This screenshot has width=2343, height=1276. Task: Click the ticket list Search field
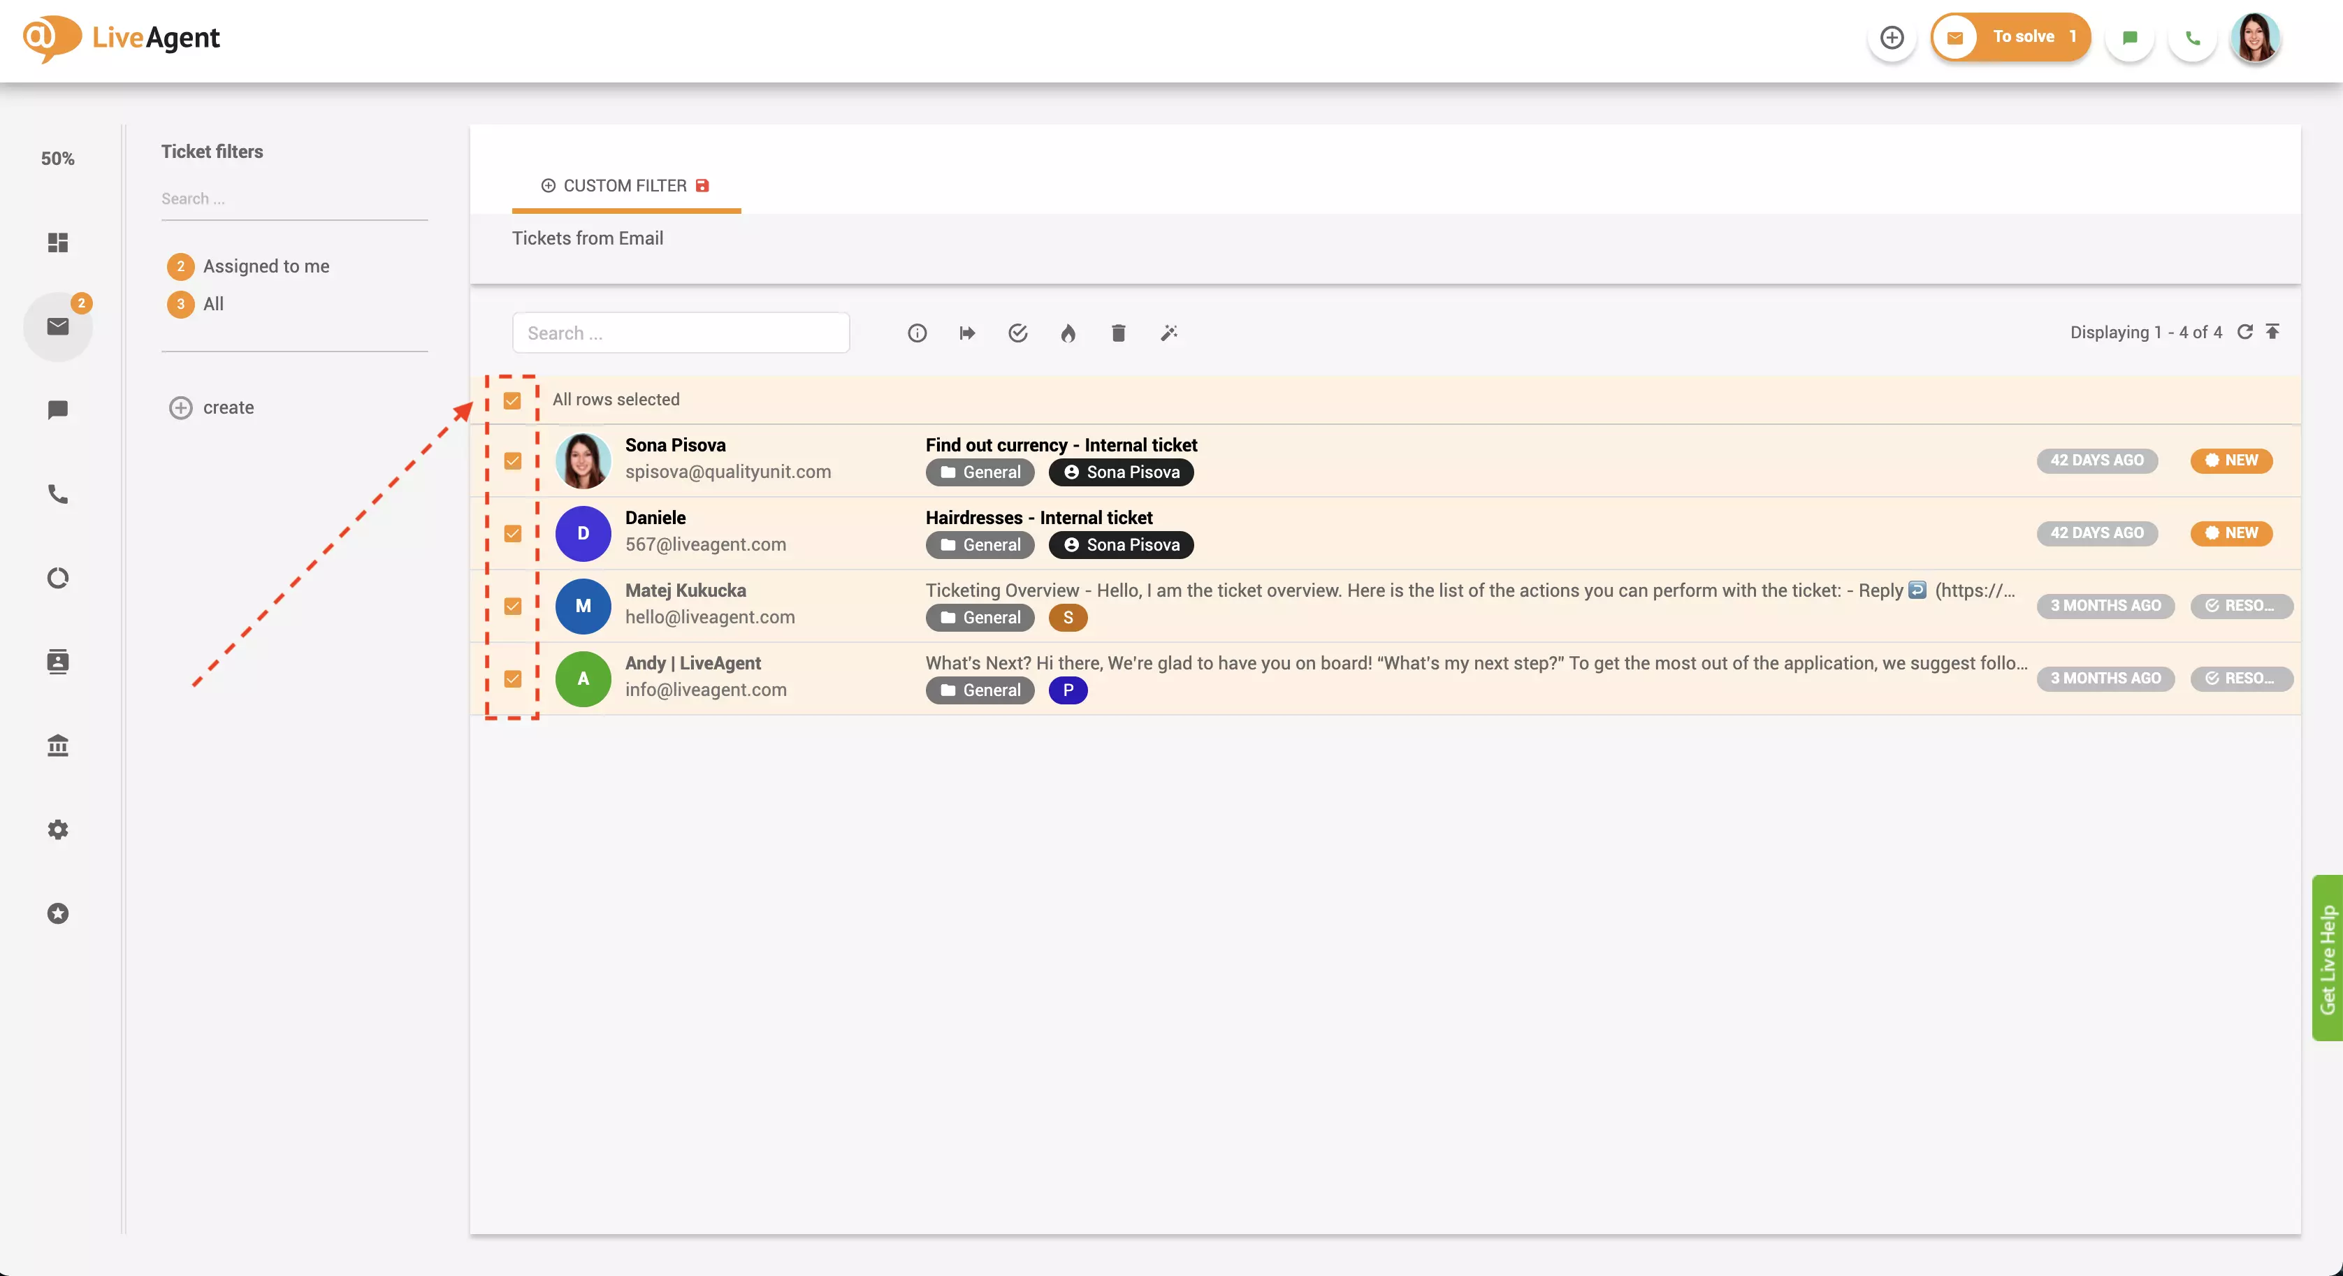[681, 333]
